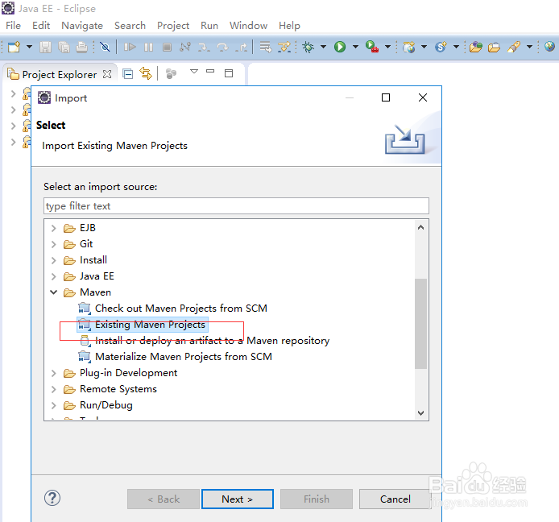Open the File menu

coord(13,26)
